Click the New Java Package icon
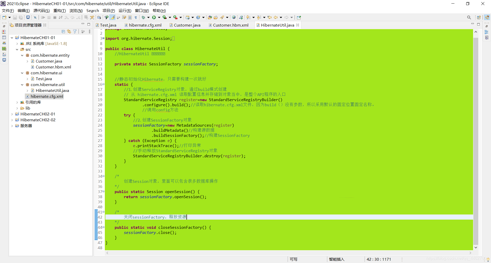 [x=188, y=17]
